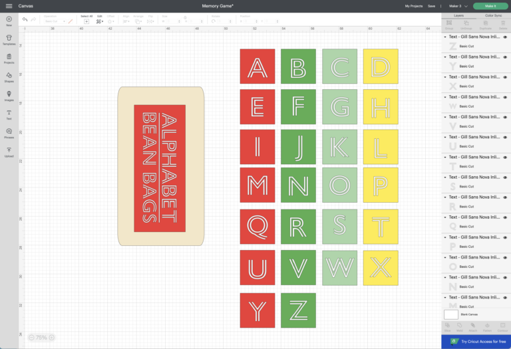The height and width of the screenshot is (349, 511).
Task: Switch to the Color Sync tab
Action: 493,15
